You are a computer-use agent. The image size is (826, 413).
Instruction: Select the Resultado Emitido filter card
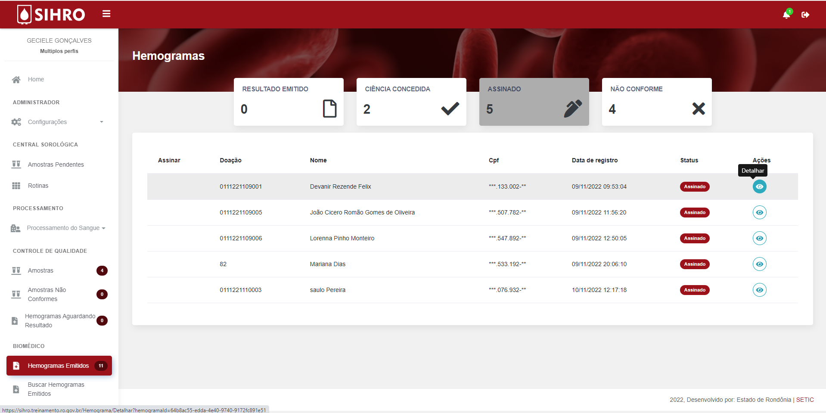point(289,102)
